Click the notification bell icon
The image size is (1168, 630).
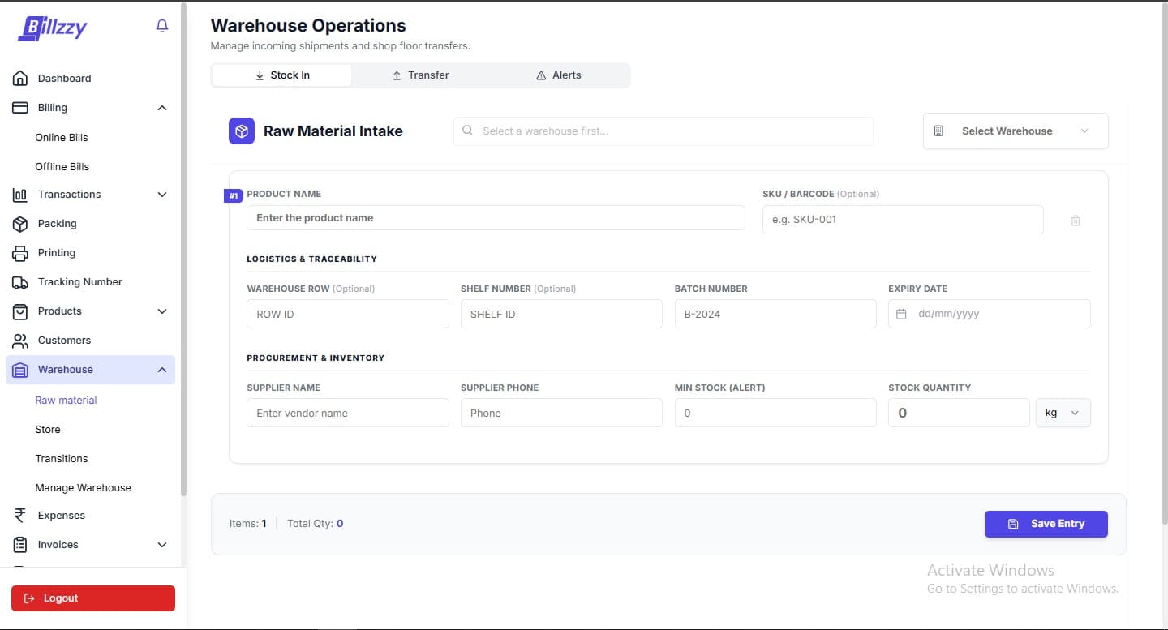pyautogui.click(x=162, y=27)
